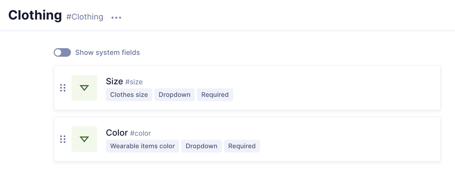Screen dimensions: 455x175
Task: Click the Show system fields label
Action: [107, 52]
